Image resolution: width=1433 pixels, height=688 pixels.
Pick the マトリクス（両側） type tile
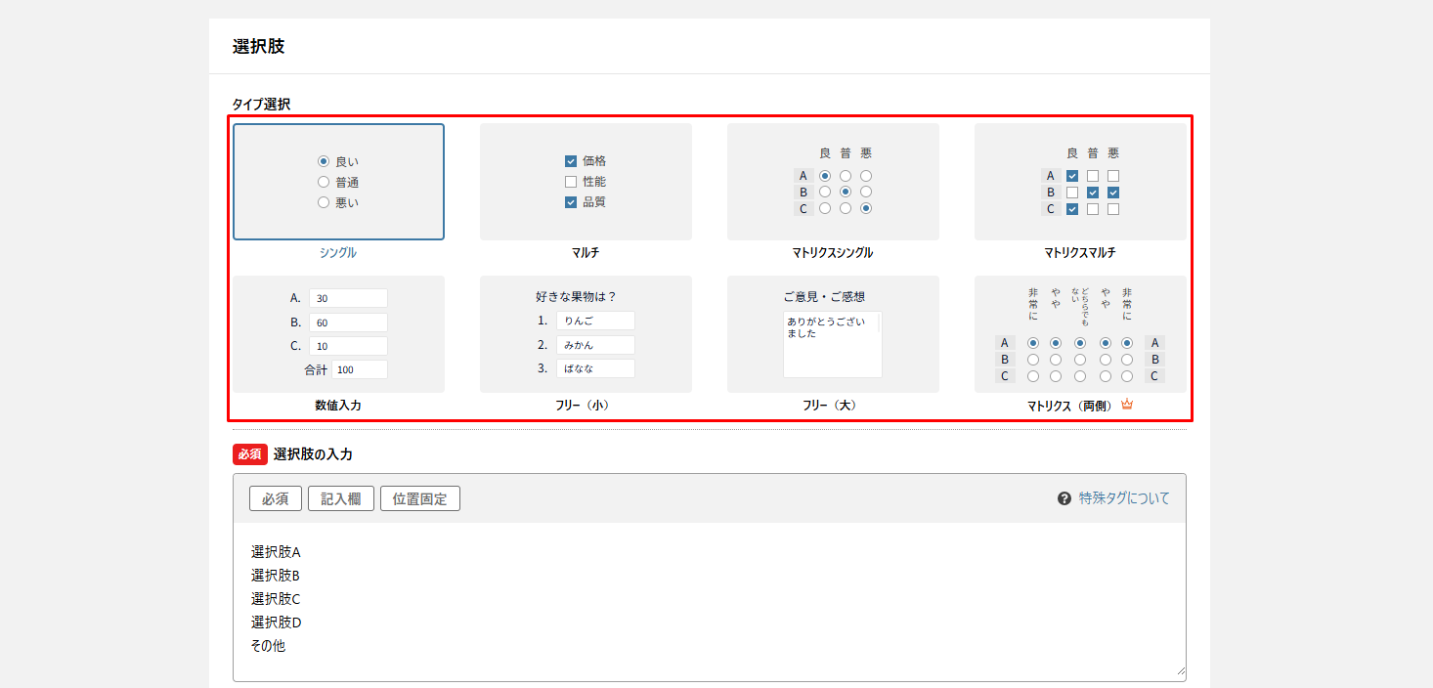point(1080,334)
